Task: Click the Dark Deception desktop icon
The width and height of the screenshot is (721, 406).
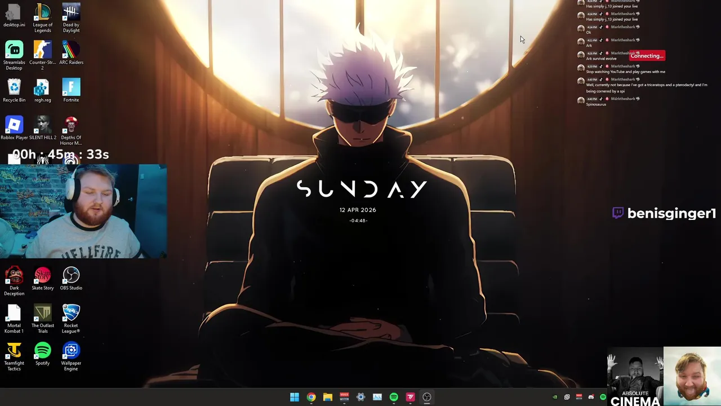Action: 14,281
